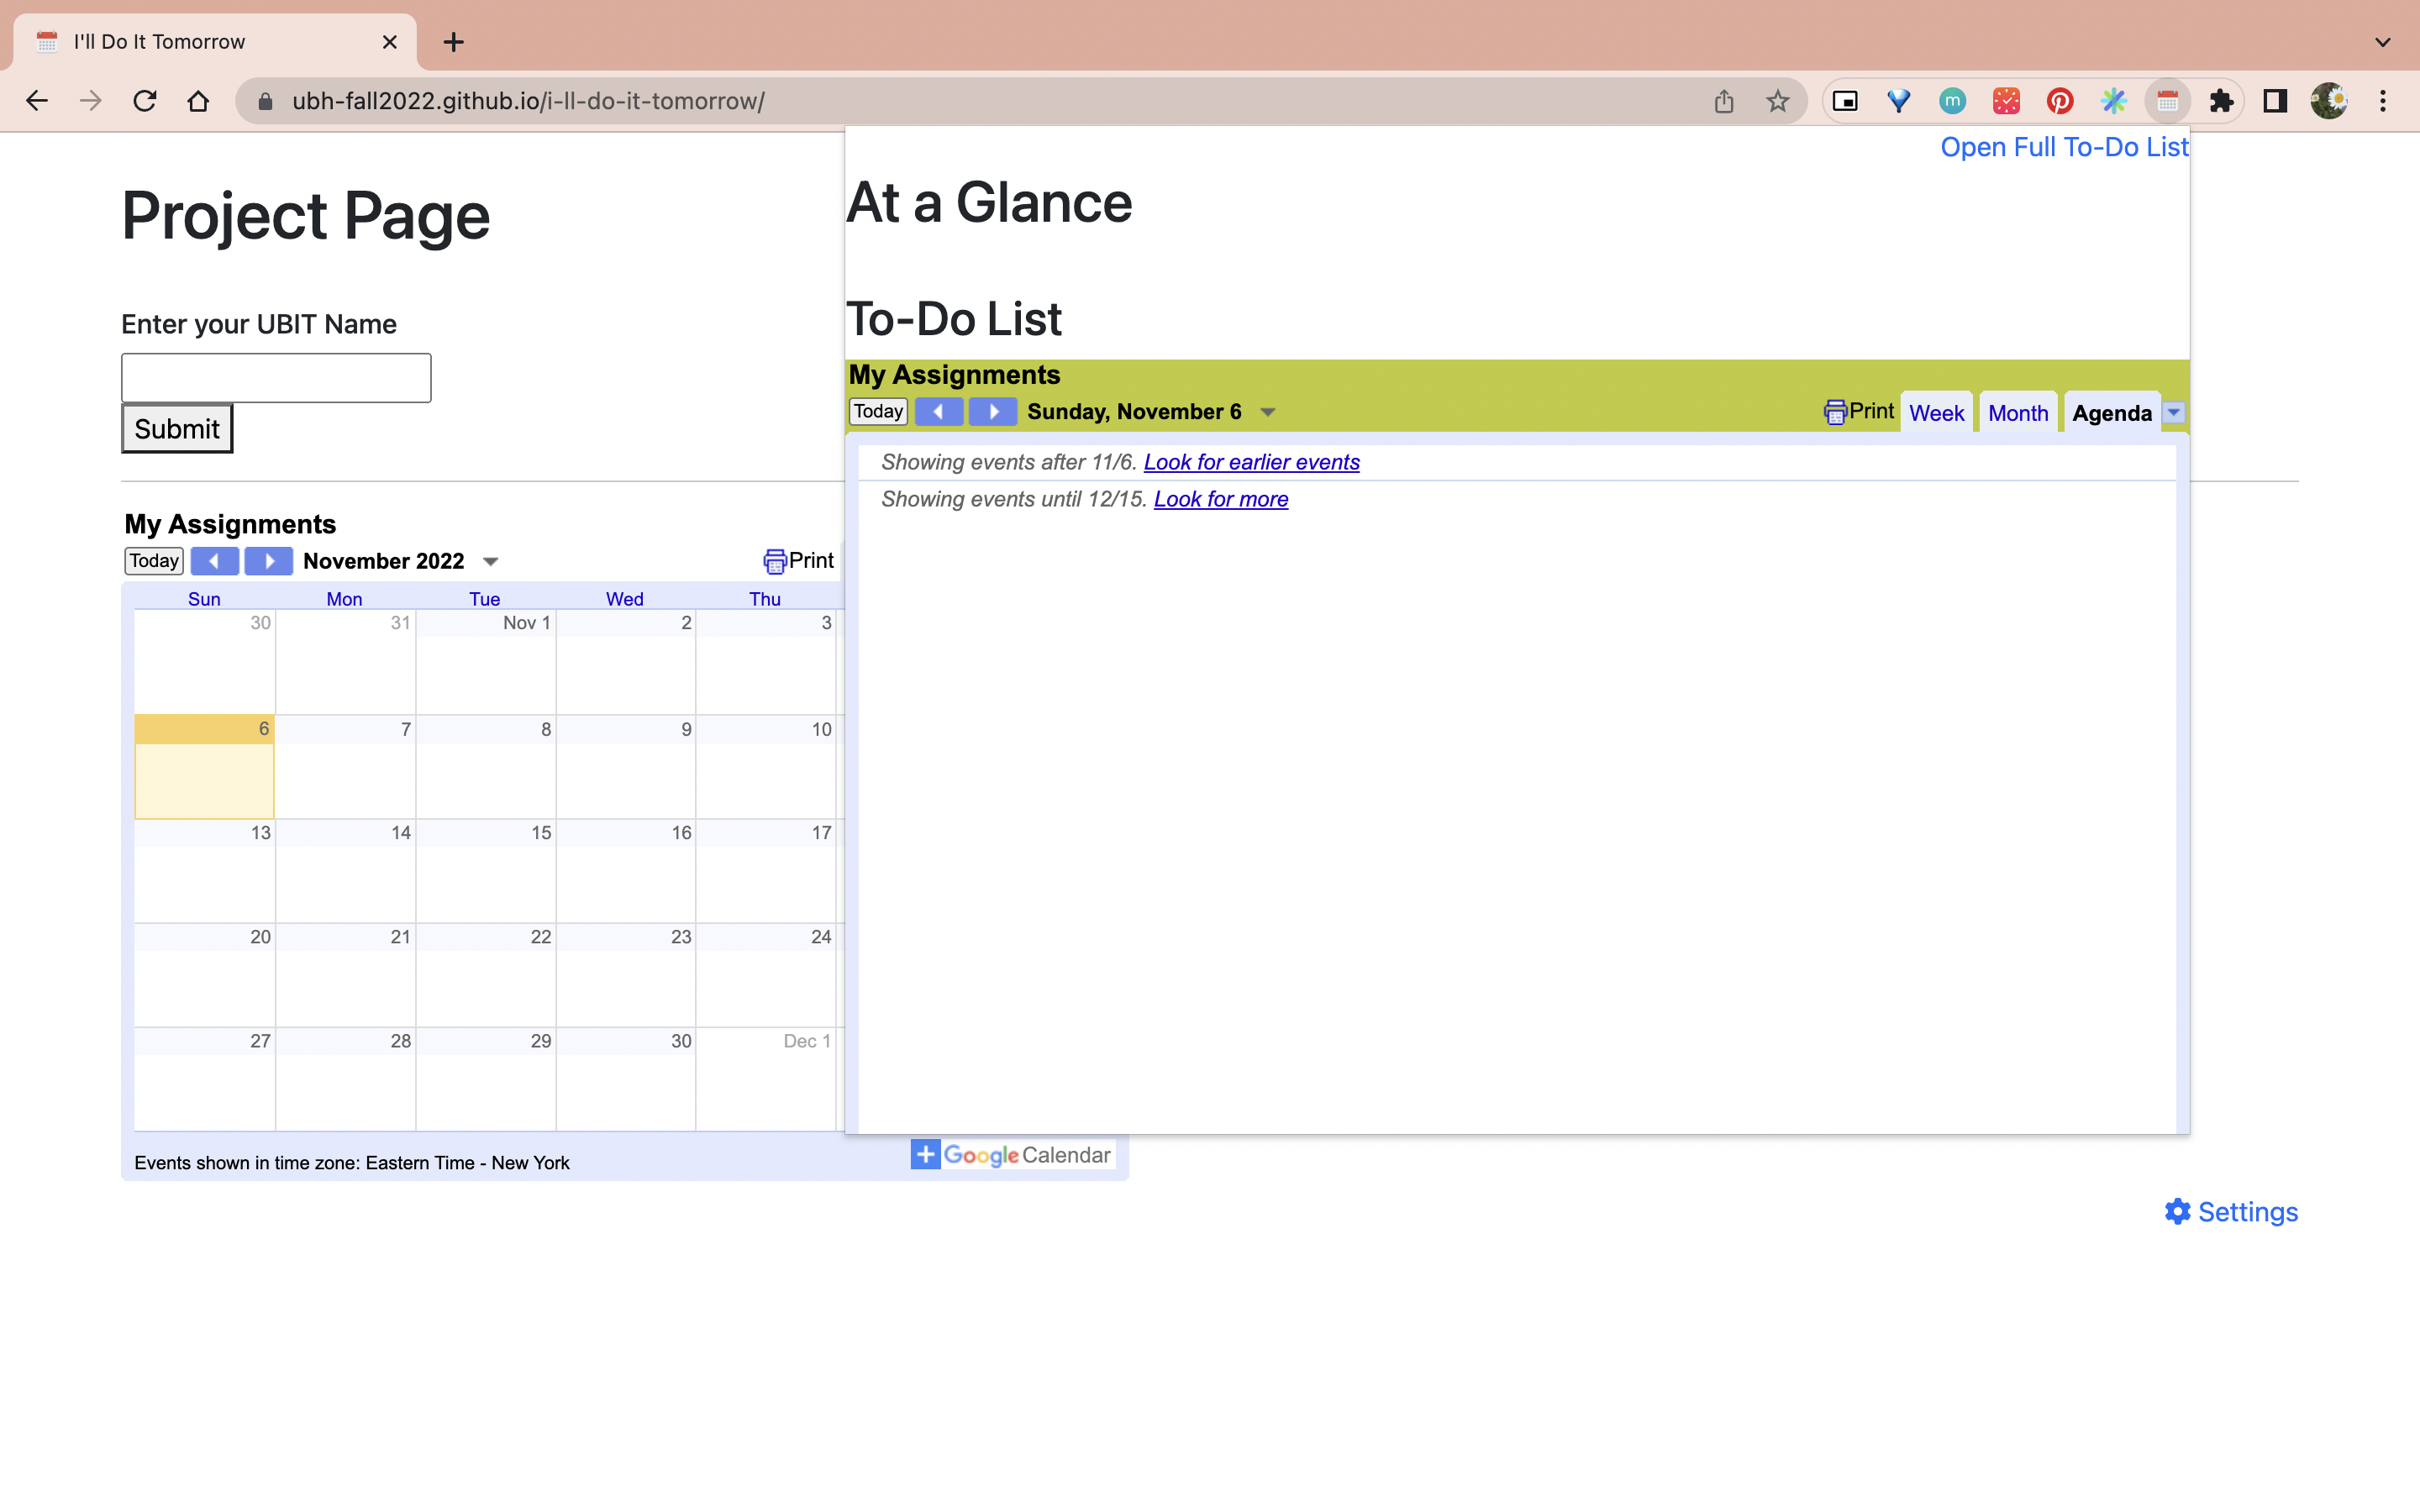2420x1512 pixels.
Task: Go to next period in To-Do List calendar
Action: (x=992, y=412)
